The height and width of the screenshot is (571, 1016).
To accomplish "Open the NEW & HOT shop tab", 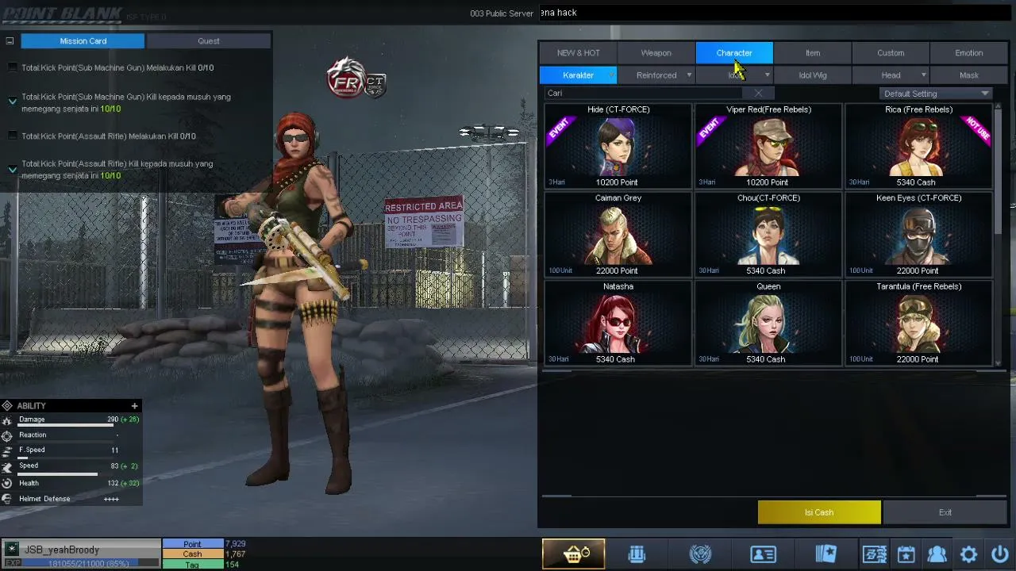I will point(578,53).
